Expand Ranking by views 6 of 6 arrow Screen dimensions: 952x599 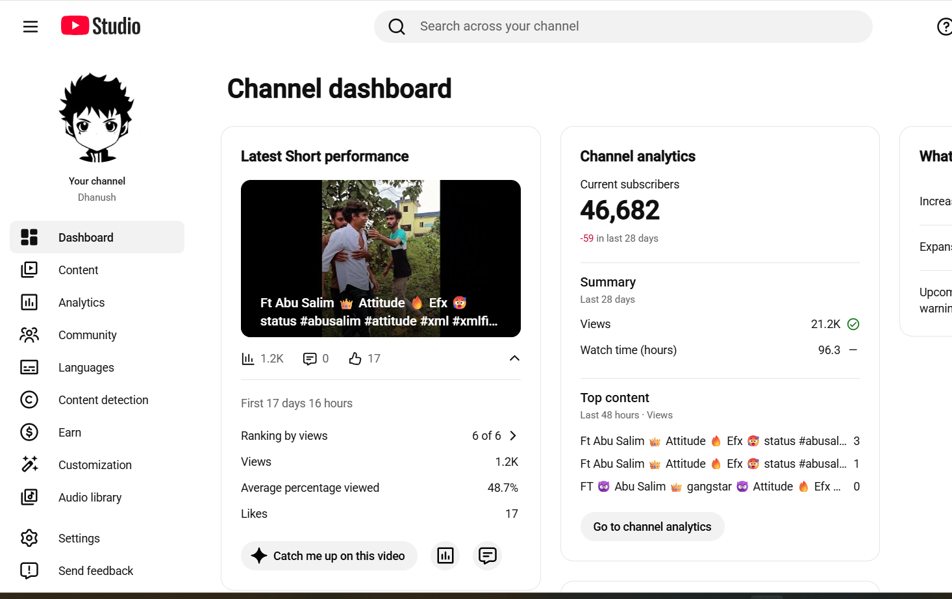tap(513, 436)
